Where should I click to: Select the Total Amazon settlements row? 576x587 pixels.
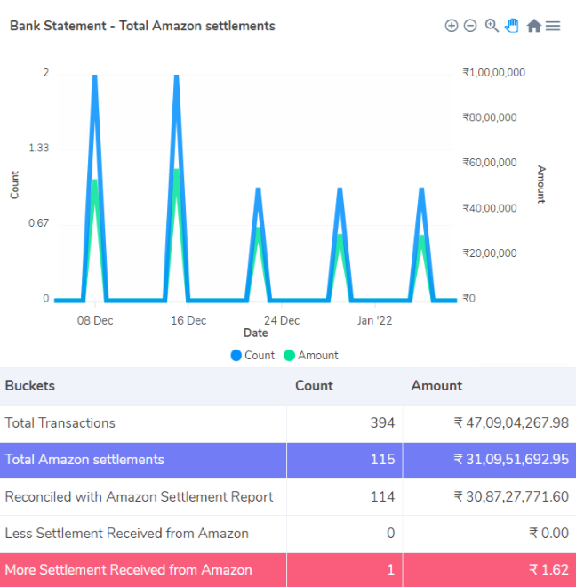pos(288,460)
